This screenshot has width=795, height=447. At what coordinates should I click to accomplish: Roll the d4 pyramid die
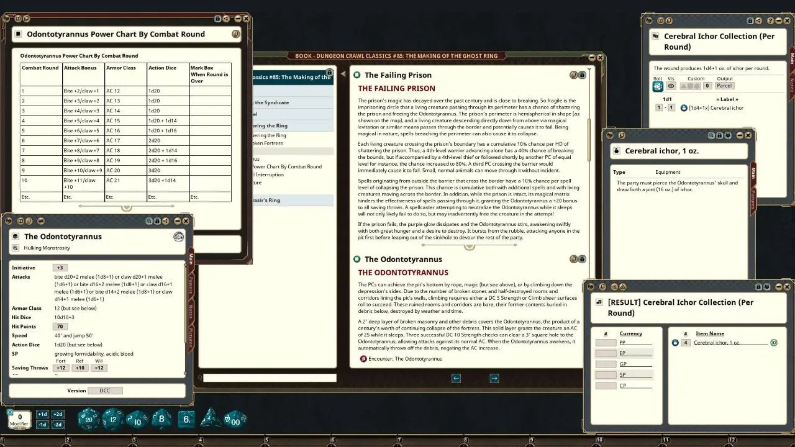[210, 418]
